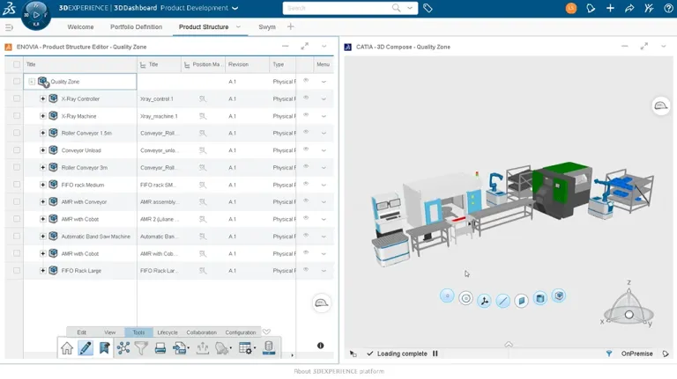This screenshot has width=677, height=379.
Task: Click the OnPremise label
Action: 636,353
